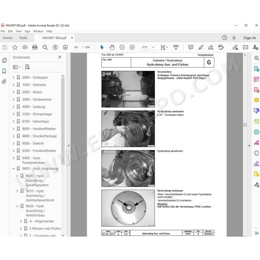Image resolution: width=260 pixels, height=260 pixels.
Task: Open the fit page options icon
Action: pos(163,47)
